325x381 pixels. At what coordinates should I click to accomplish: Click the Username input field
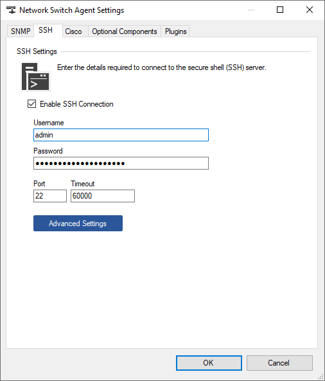click(x=121, y=135)
